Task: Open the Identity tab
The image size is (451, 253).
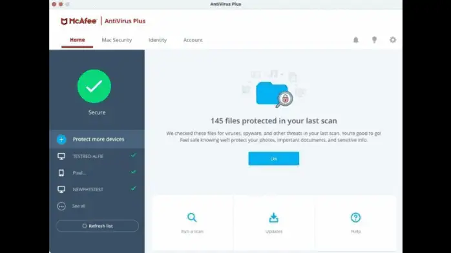Action: click(x=158, y=40)
